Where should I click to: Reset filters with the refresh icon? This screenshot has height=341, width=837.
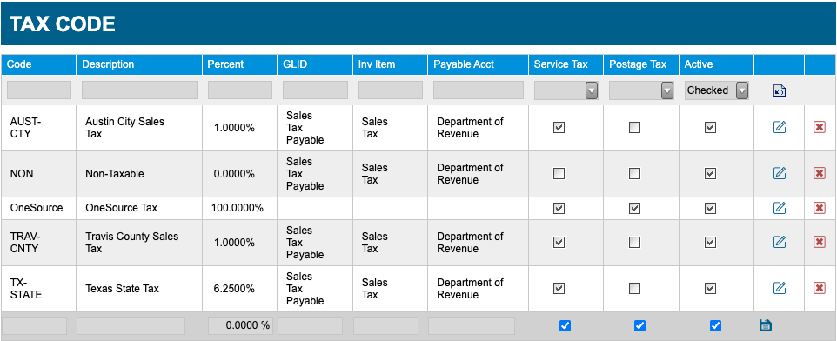point(780,90)
